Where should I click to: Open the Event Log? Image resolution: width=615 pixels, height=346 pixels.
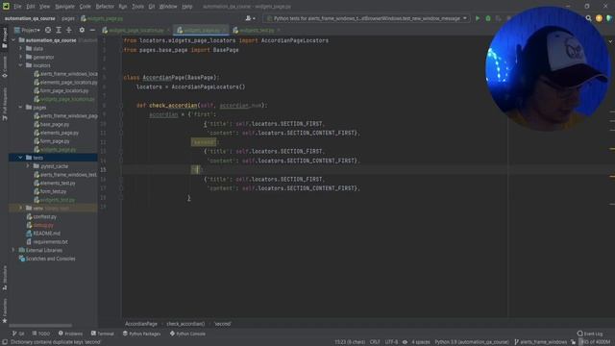590,334
